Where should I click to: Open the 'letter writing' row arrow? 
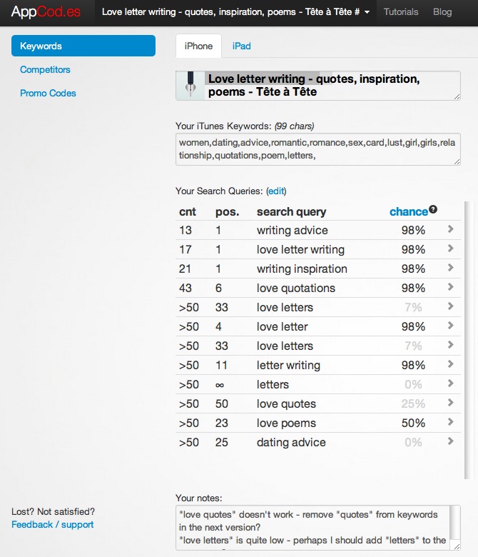[x=451, y=364]
